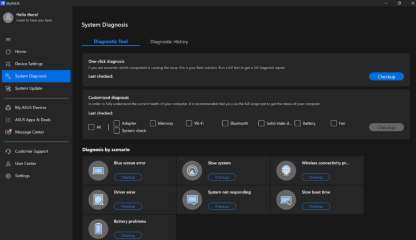Image resolution: width=416 pixels, height=240 pixels.
Task: Click the Blue screen error icon
Action: tap(98, 170)
